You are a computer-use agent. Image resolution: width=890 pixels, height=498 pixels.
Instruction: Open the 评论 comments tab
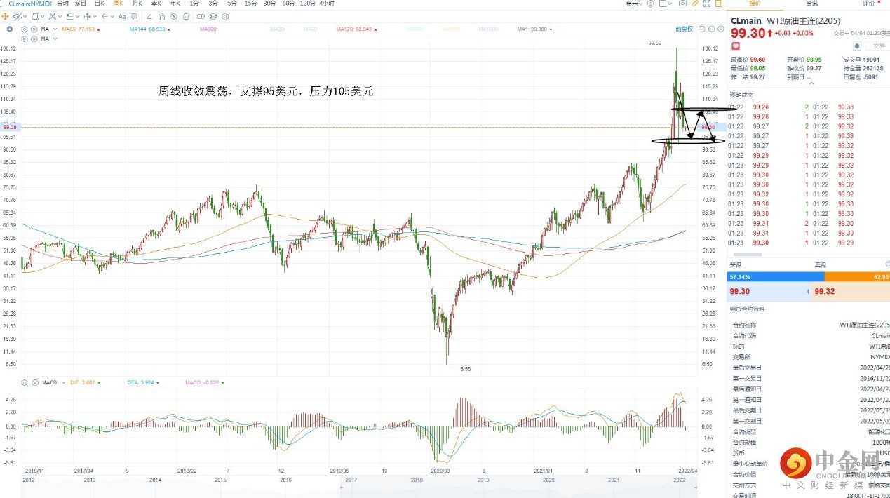coord(868,4)
